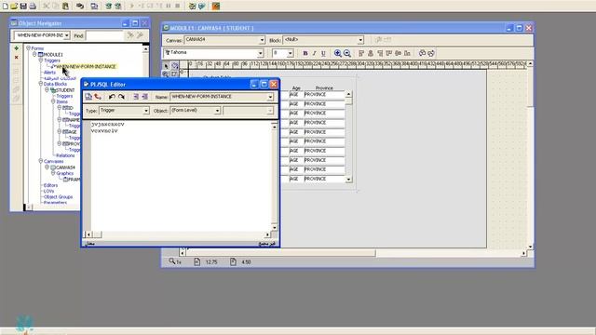Image resolution: width=596 pixels, height=335 pixels.
Task: Select the AGE item node in tree
Action: pyautogui.click(x=72, y=132)
